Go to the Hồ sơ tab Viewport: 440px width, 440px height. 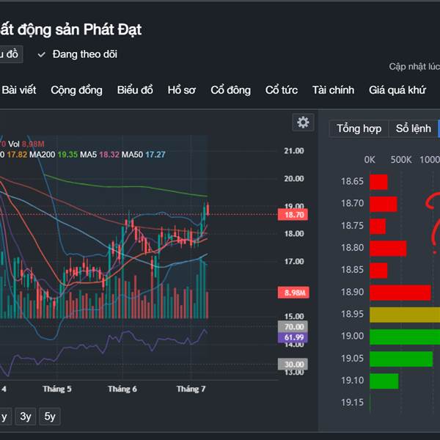(182, 90)
